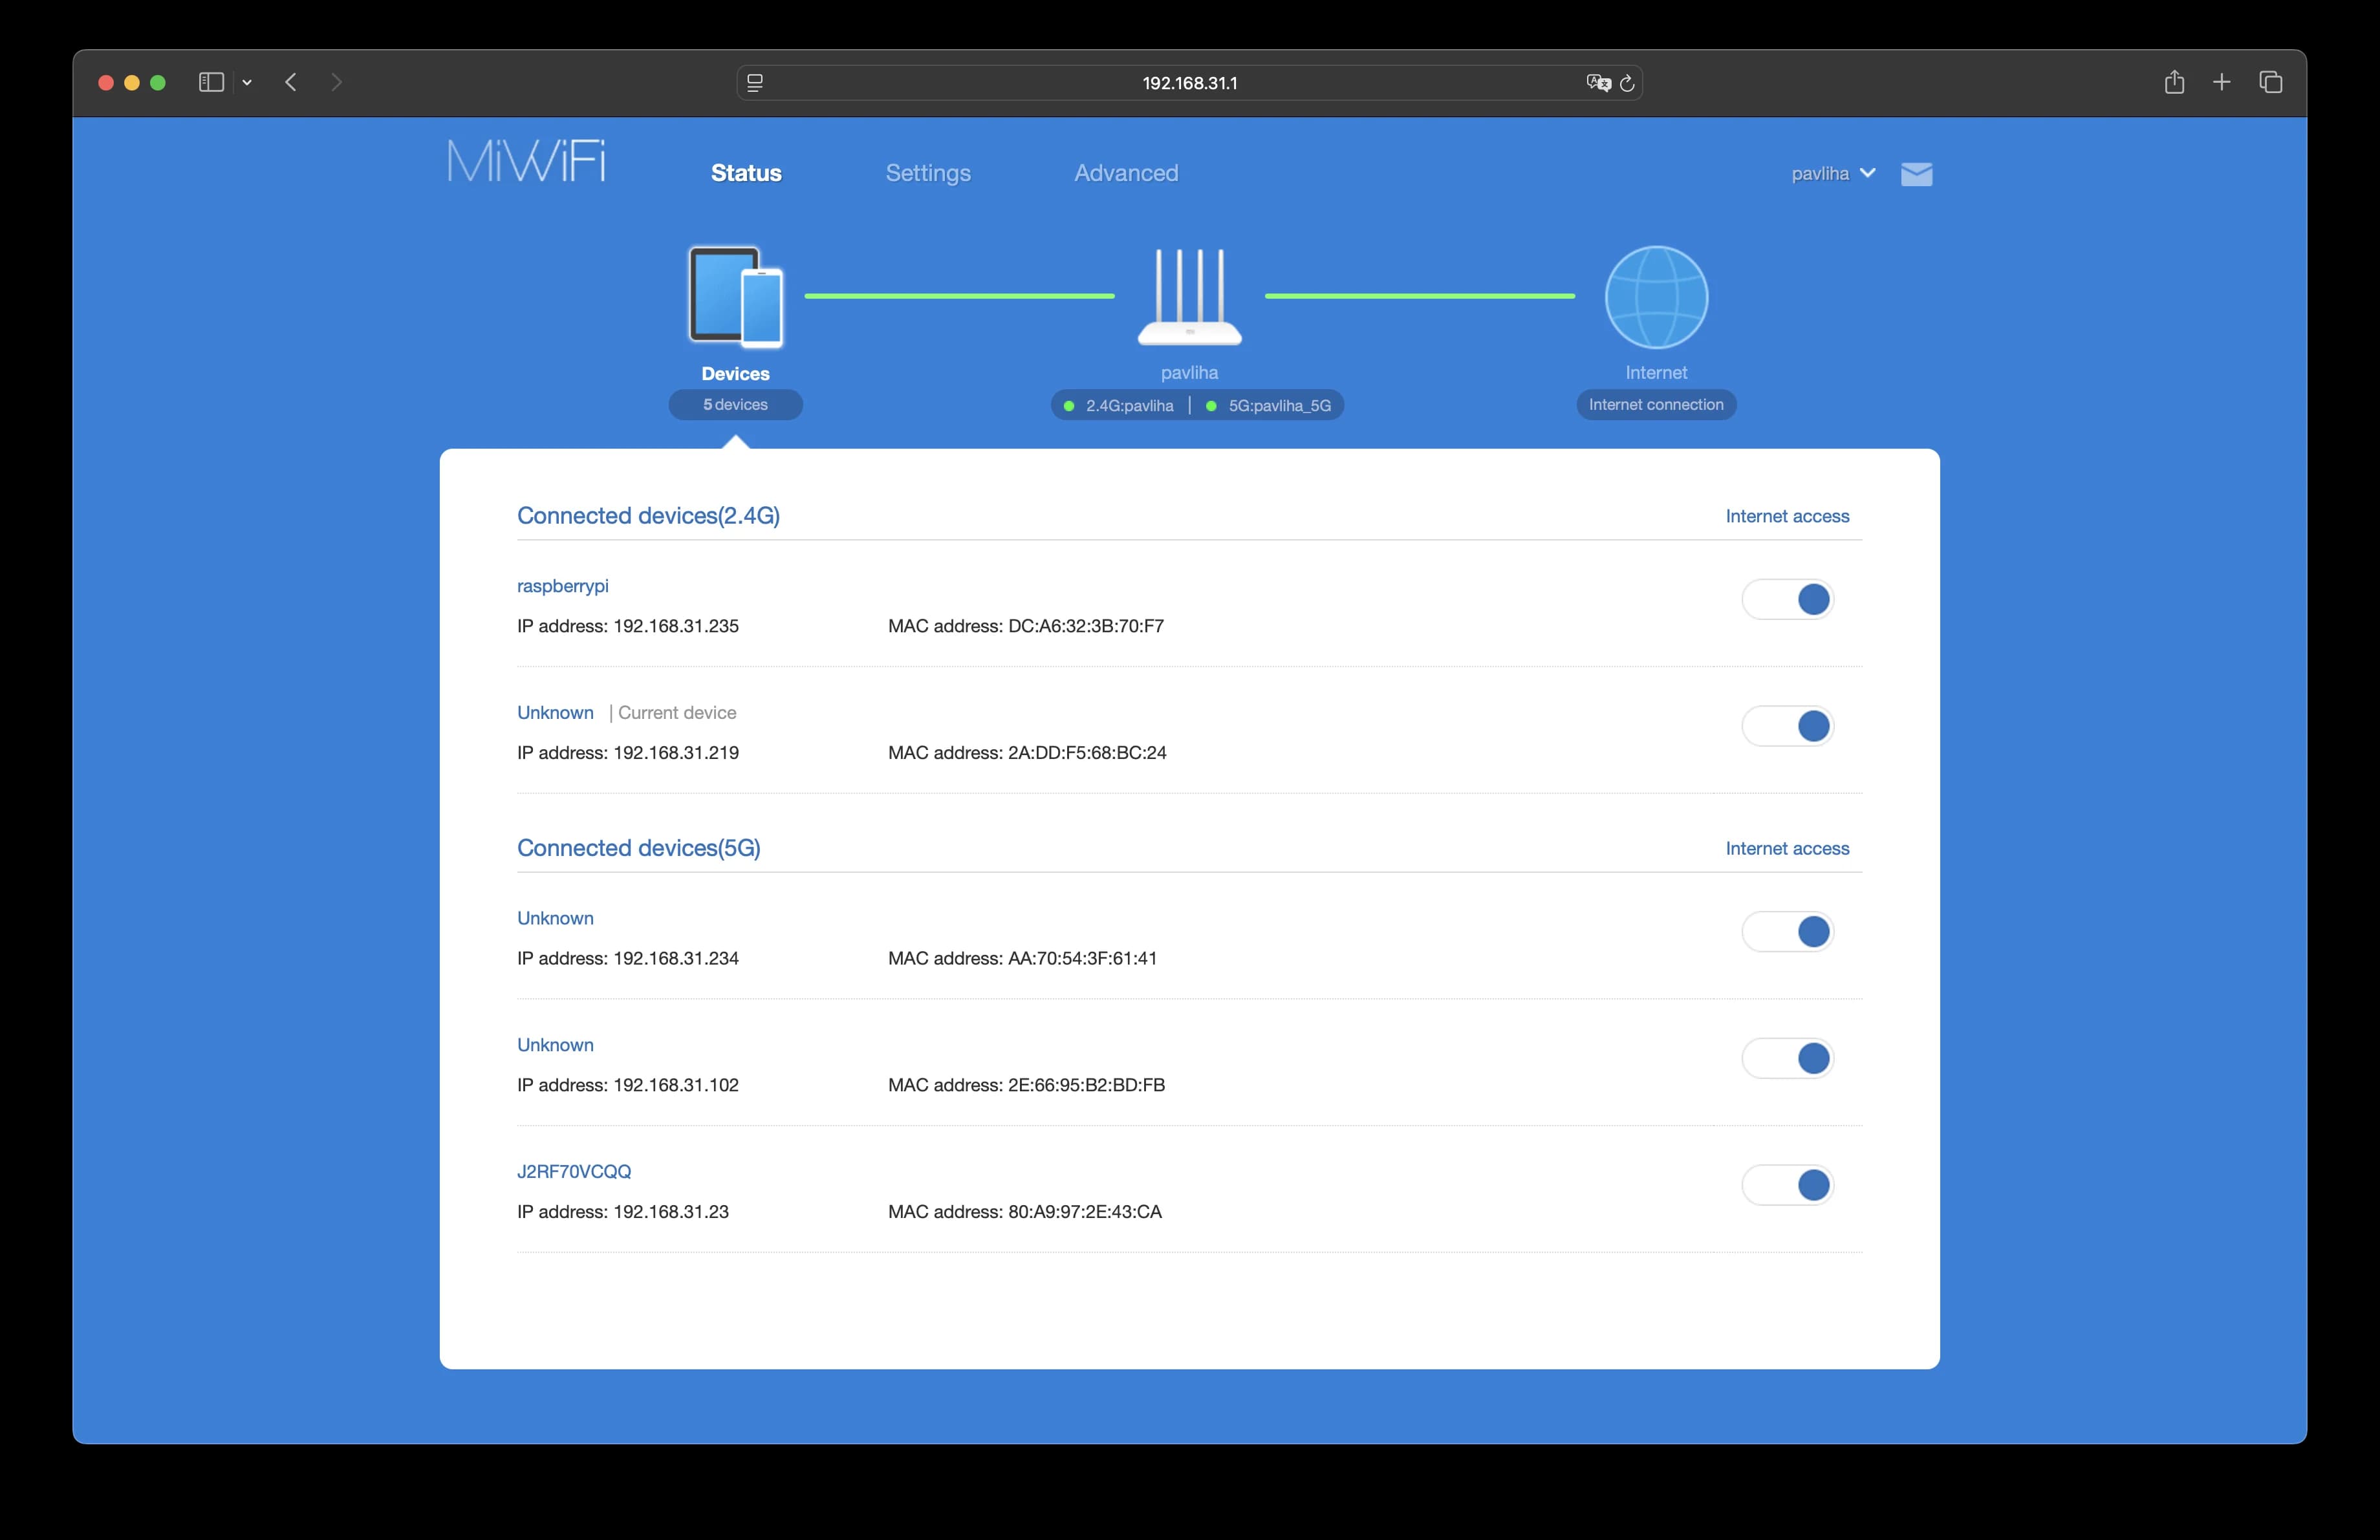The width and height of the screenshot is (2380, 1540).
Task: Disable internet access for J2RF70VCQQ
Action: [1788, 1185]
